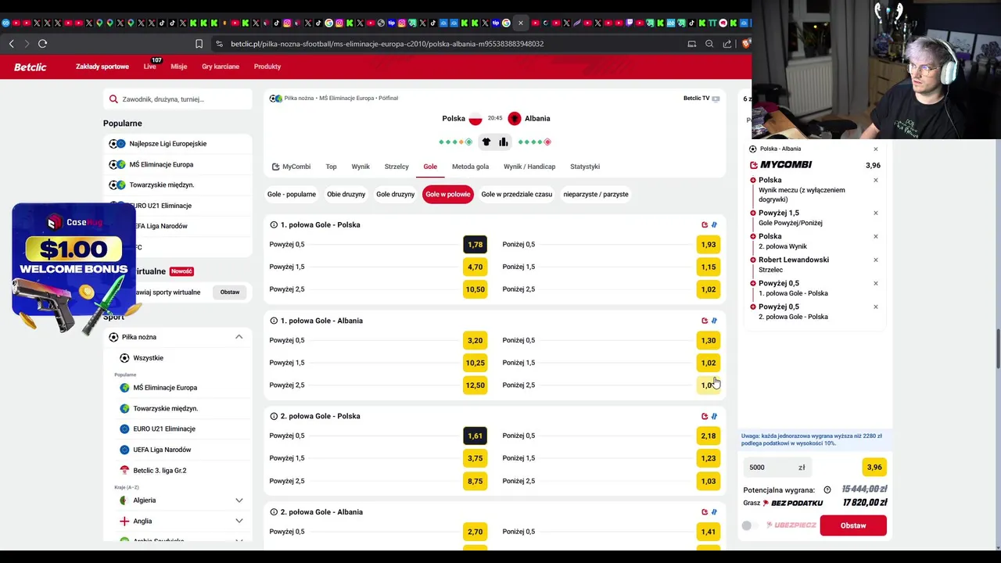This screenshot has height=563, width=1001.
Task: Switch to the Strzelcy tab
Action: coord(396,167)
